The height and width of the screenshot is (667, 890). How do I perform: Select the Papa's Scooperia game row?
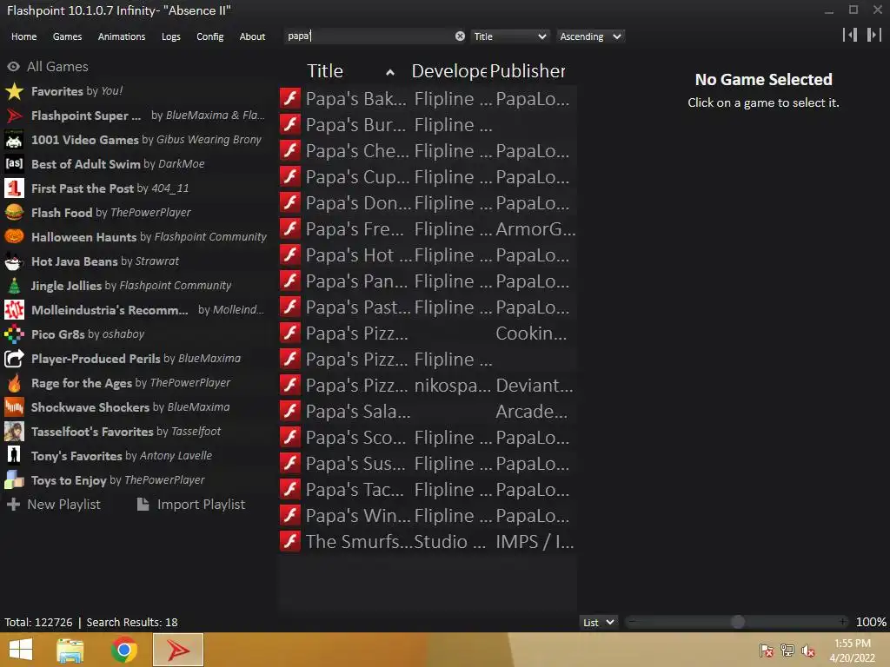(428, 438)
